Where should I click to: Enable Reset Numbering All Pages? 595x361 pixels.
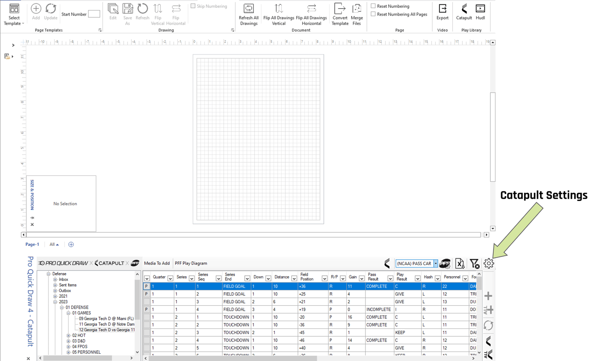(373, 14)
